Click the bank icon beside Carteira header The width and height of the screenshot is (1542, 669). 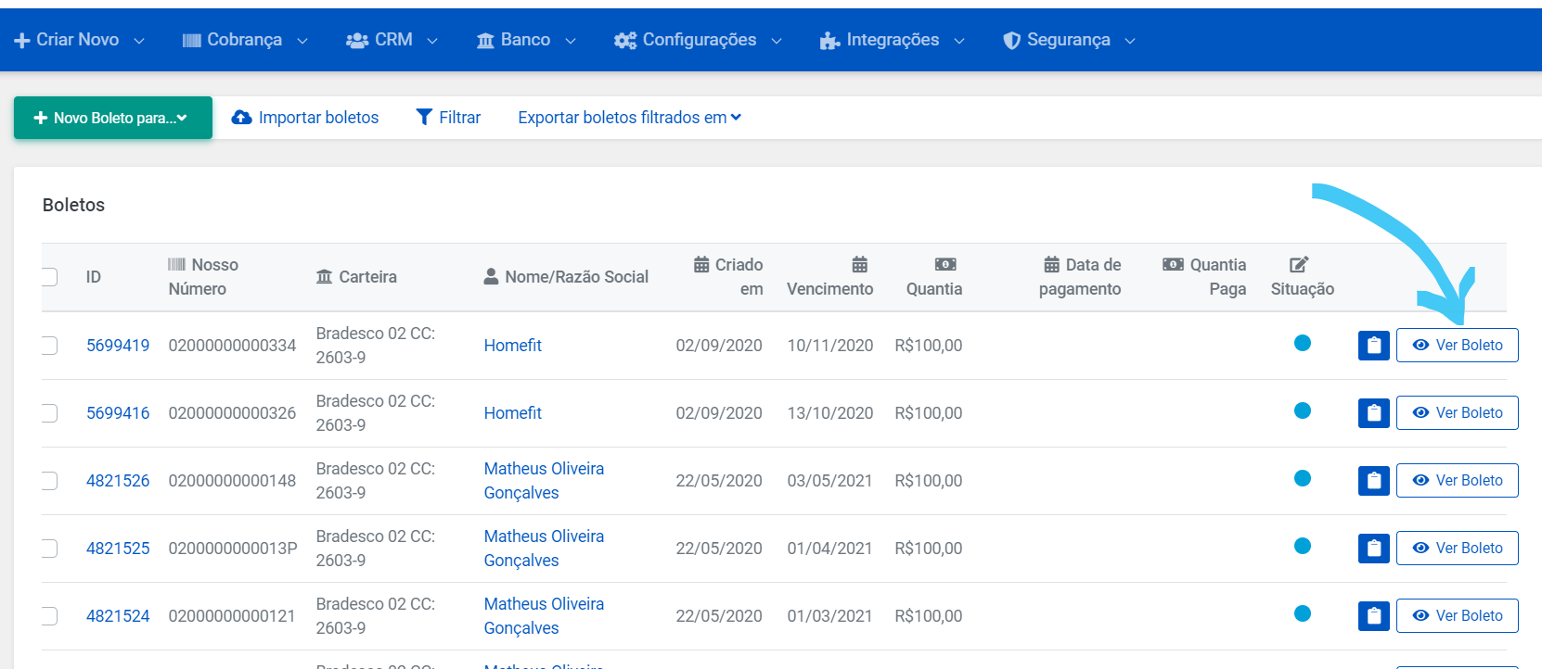coord(324,277)
